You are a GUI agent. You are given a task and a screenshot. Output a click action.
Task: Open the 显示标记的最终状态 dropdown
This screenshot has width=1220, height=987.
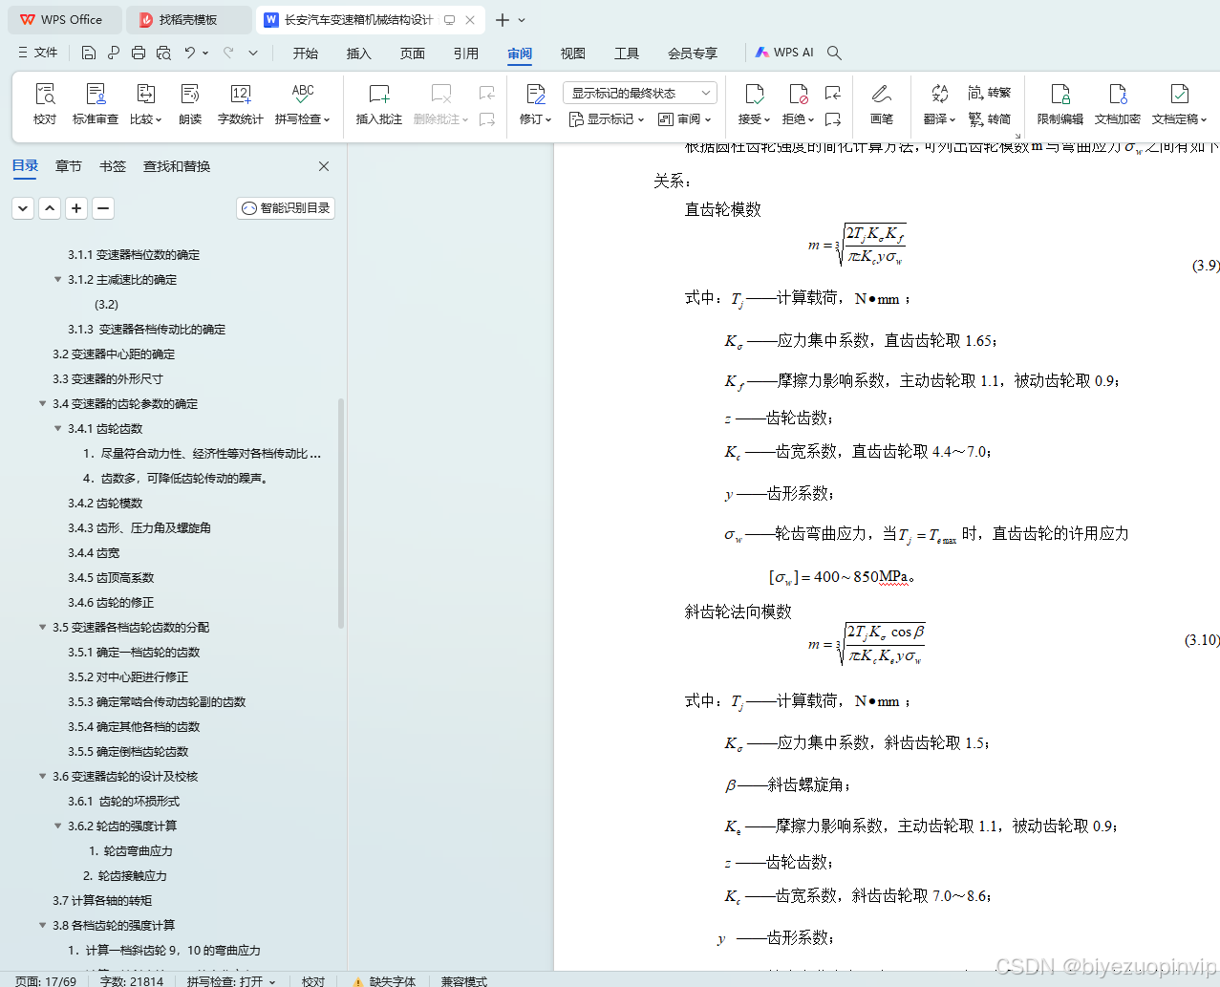coord(640,93)
